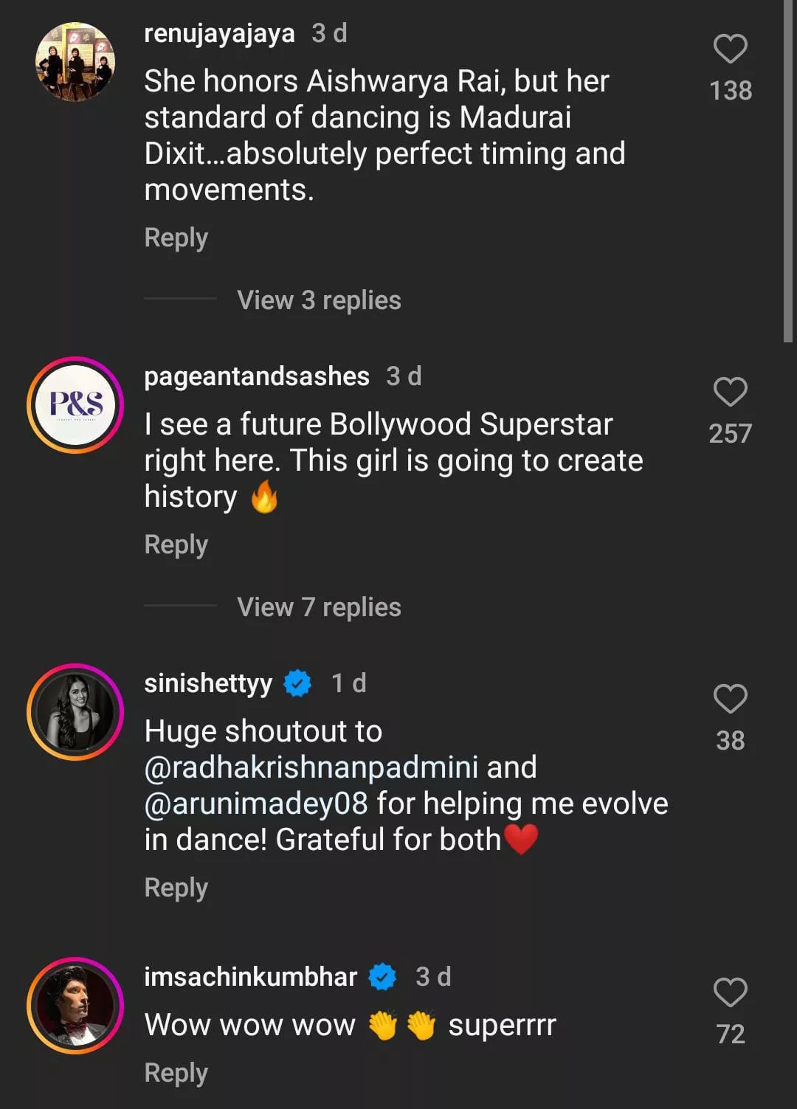The image size is (797, 1109).
Task: Expand View 7 replies under pageantandsashes
Action: (x=319, y=607)
